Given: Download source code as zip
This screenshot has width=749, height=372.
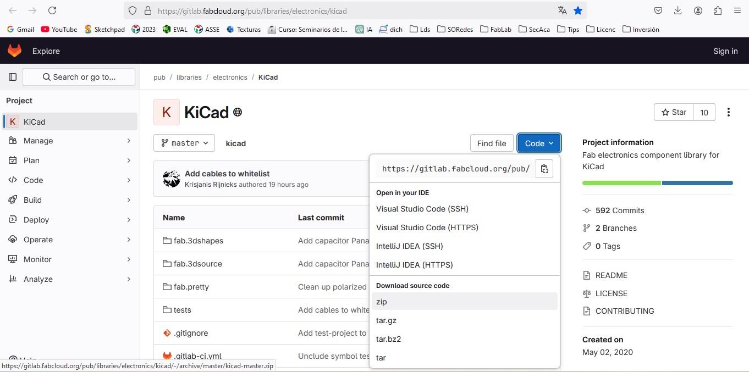Looking at the screenshot, I should [x=382, y=302].
